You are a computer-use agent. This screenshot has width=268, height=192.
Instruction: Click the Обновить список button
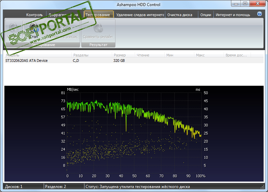tap(63, 31)
